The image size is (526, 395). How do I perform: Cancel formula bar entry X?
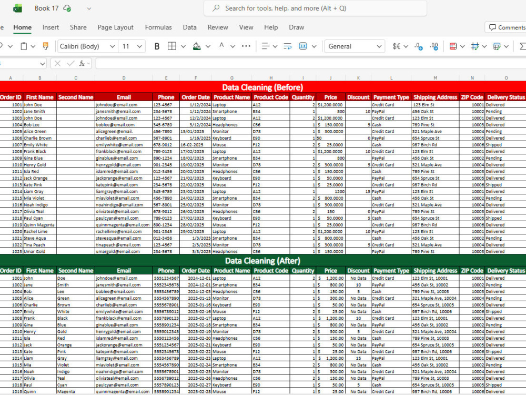57,64
